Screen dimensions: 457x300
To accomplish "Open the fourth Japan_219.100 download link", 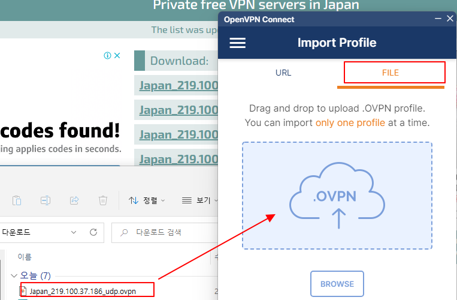I will tap(178, 159).
